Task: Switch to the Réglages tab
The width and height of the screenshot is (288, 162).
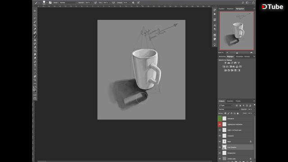Action: (x=230, y=57)
